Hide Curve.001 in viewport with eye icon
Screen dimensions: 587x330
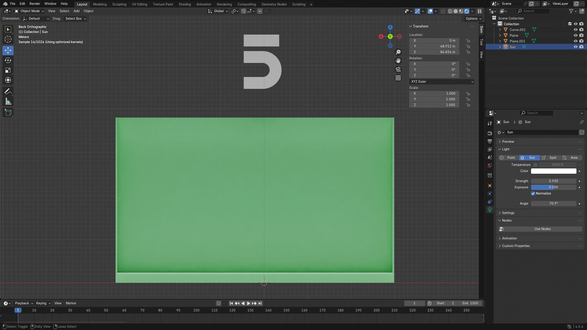[x=575, y=30]
